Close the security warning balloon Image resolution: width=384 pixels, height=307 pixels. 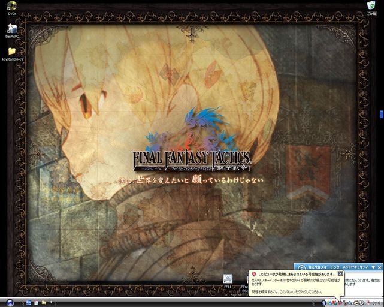tap(340, 273)
